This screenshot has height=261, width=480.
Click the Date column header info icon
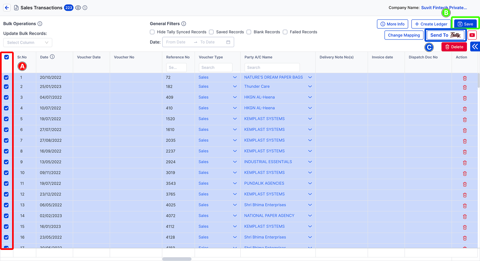[x=52, y=57]
